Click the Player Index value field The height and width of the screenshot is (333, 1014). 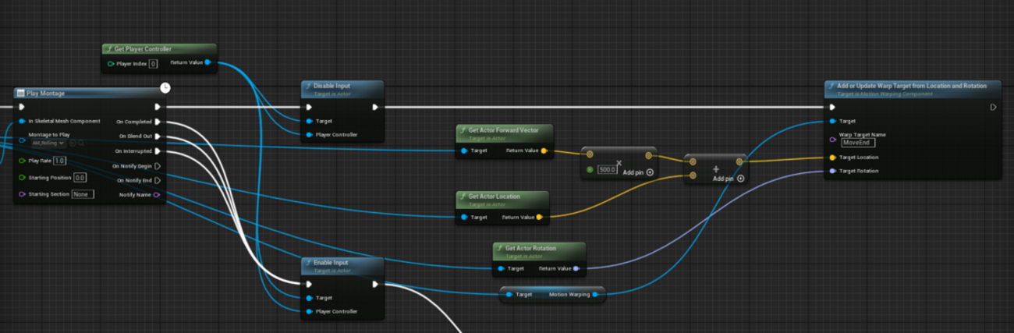153,64
